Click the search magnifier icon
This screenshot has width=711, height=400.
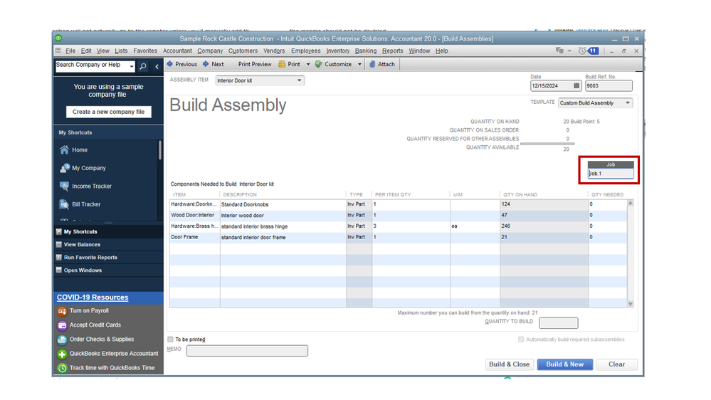coord(143,66)
